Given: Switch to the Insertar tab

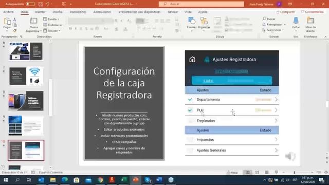Looking at the screenshot, I should (x=40, y=12).
